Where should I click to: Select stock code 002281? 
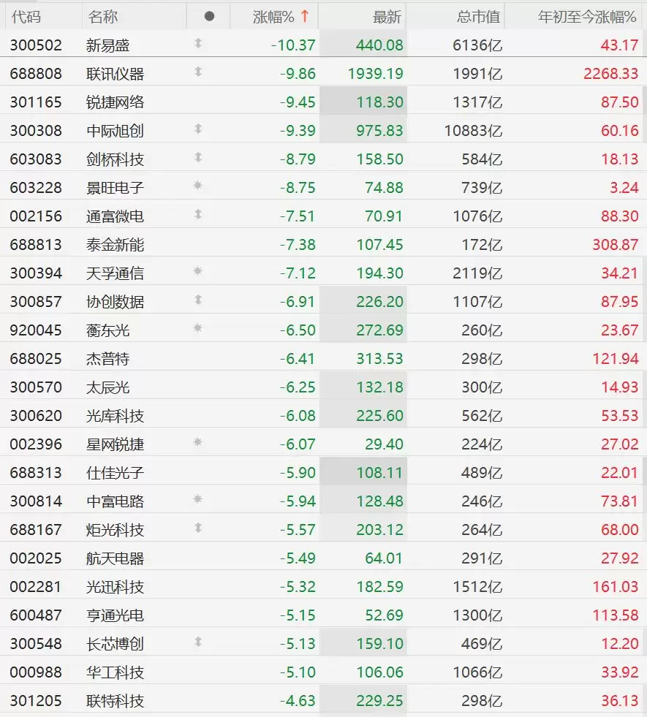(x=36, y=587)
